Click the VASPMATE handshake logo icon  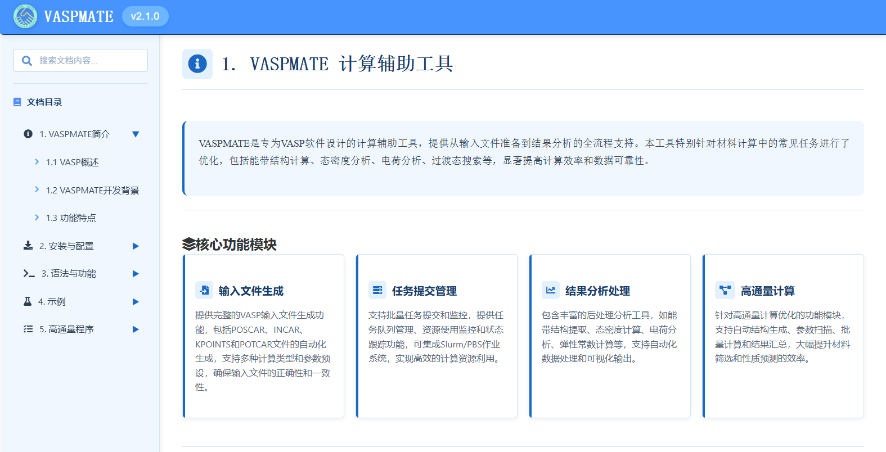tap(25, 16)
